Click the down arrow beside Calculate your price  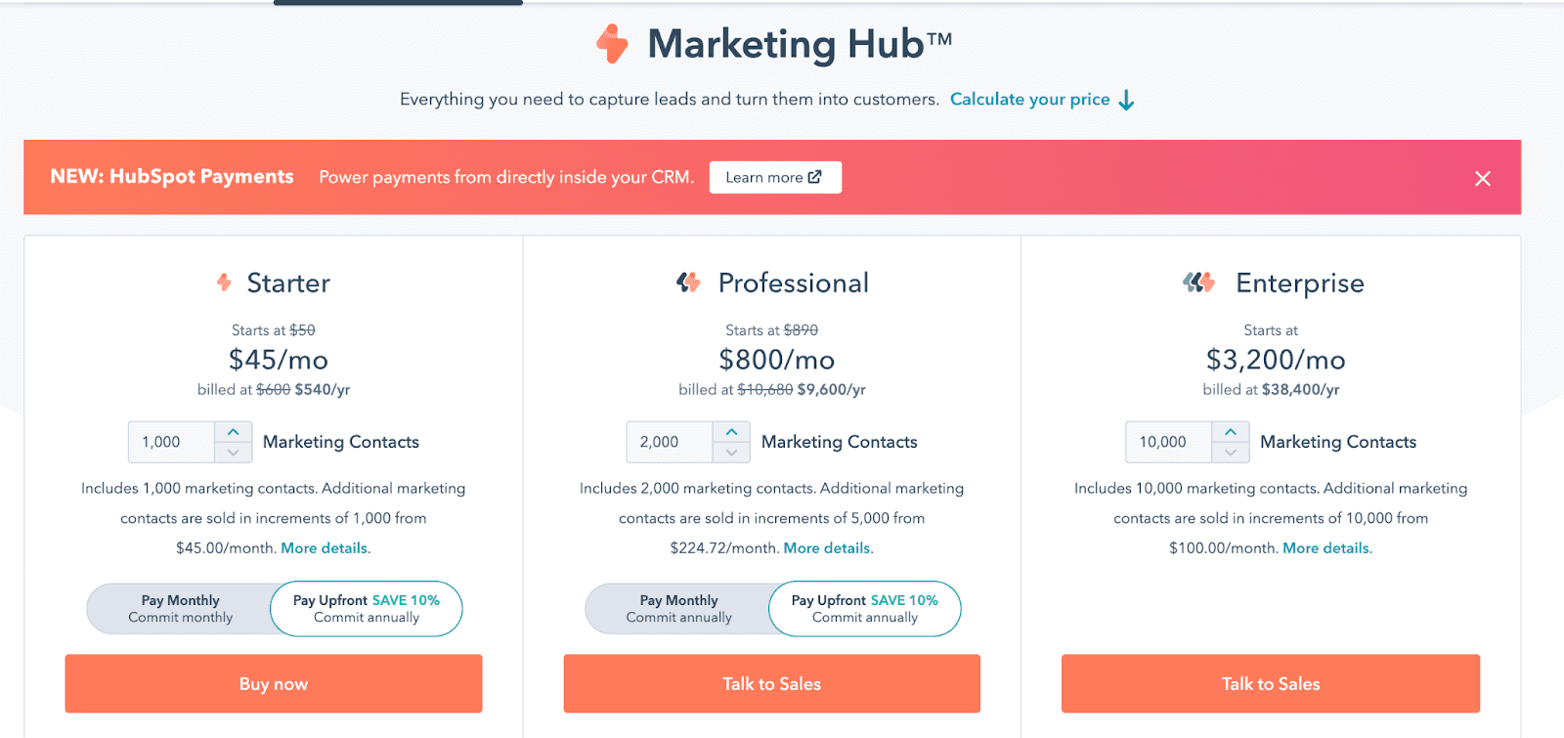click(1126, 99)
